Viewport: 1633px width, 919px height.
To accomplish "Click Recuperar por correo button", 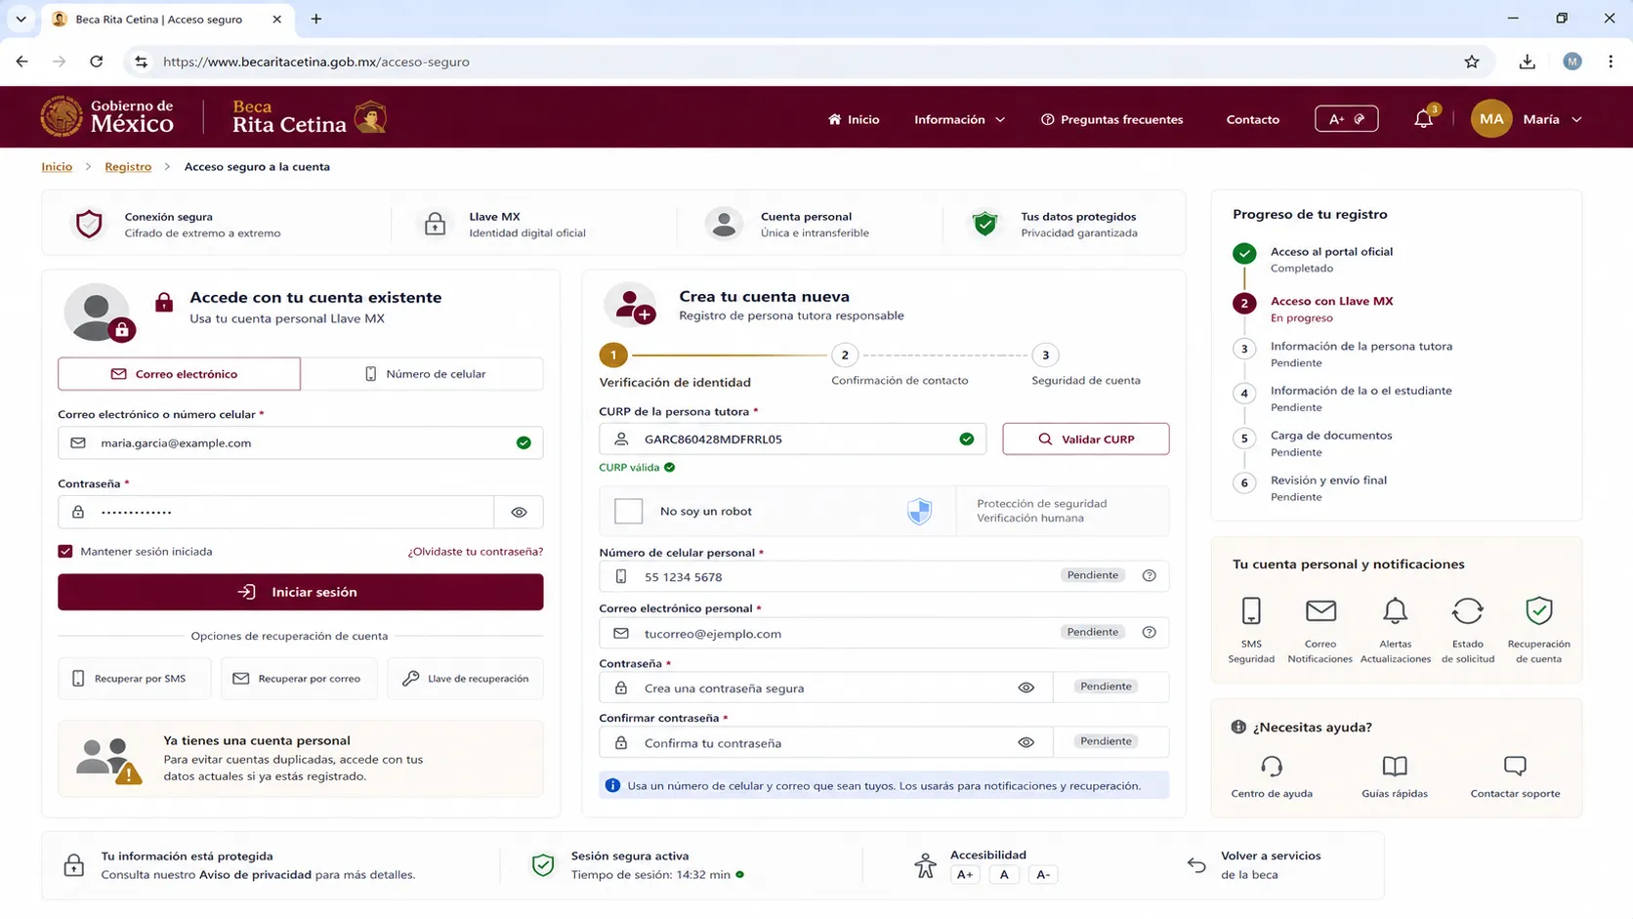I will pyautogui.click(x=299, y=678).
